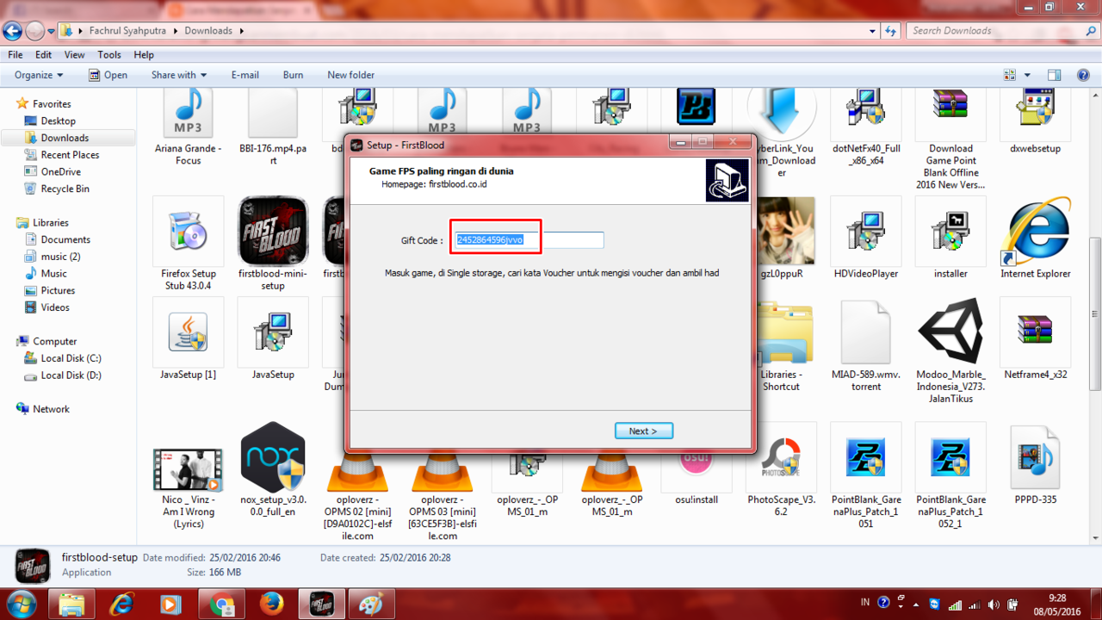This screenshot has width=1102, height=620.
Task: Select Computer in the navigation pane
Action: coord(54,341)
